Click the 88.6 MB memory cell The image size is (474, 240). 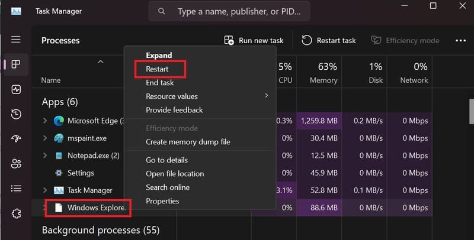click(x=319, y=207)
